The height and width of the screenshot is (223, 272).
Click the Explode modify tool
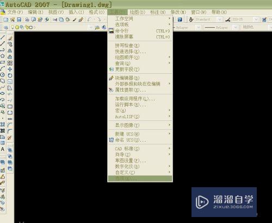10,138
